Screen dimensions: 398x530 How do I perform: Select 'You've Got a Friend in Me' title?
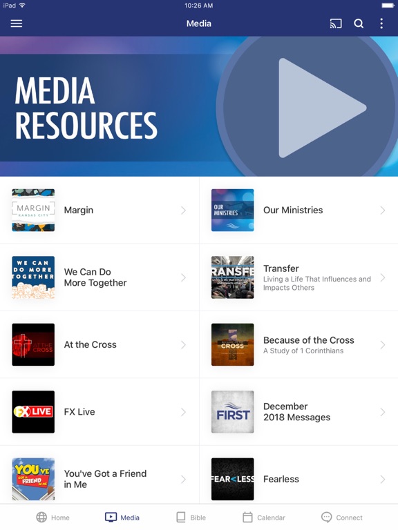pos(105,479)
